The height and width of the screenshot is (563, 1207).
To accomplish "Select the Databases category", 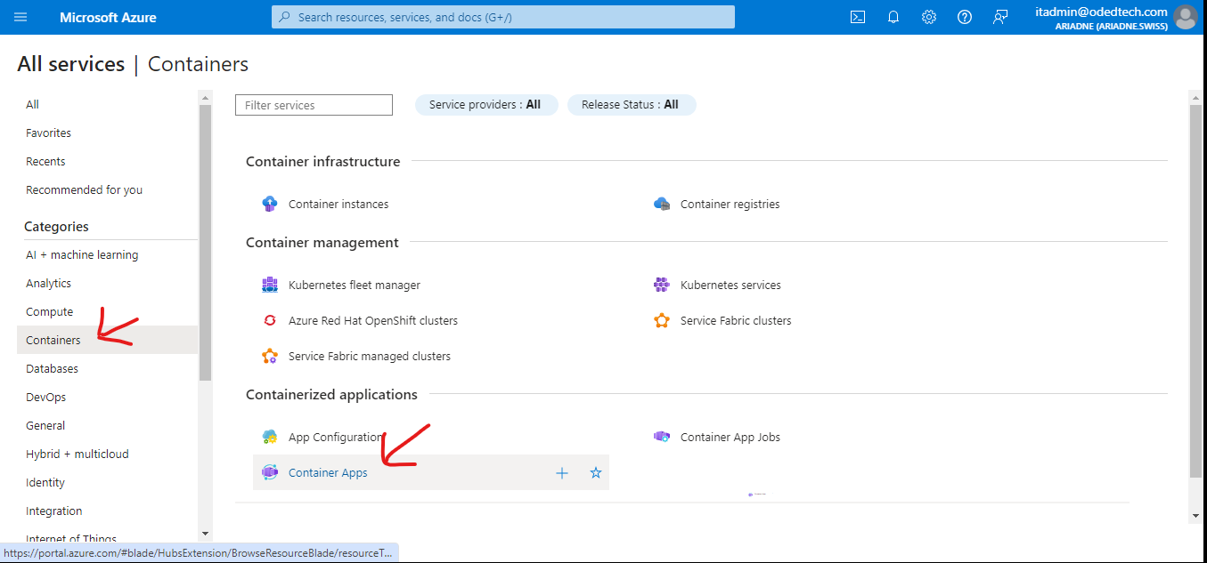I will [52, 368].
